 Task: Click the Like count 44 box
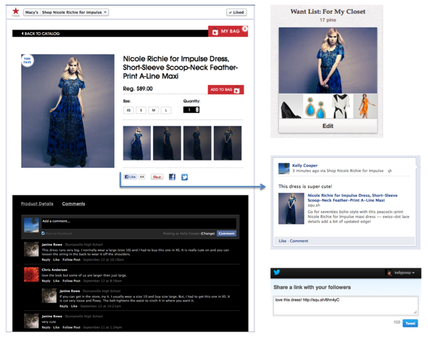tap(142, 177)
